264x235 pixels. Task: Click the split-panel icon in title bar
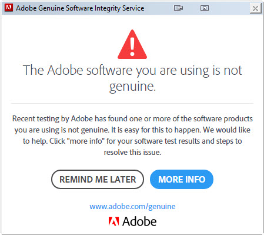(x=178, y=8)
